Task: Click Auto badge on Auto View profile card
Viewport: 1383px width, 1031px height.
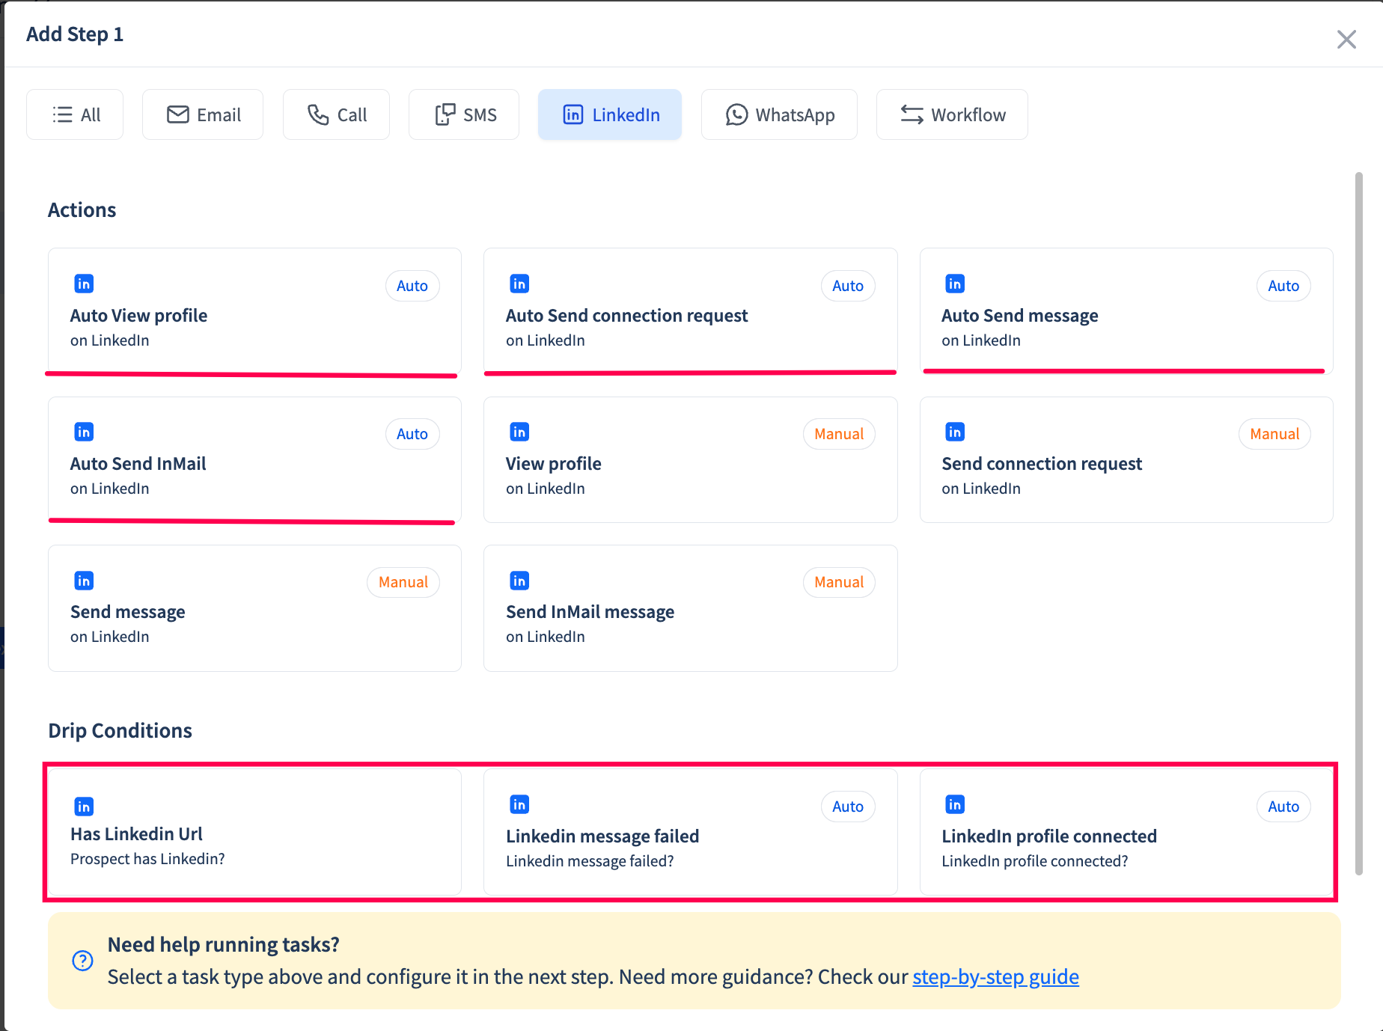Action: point(412,286)
